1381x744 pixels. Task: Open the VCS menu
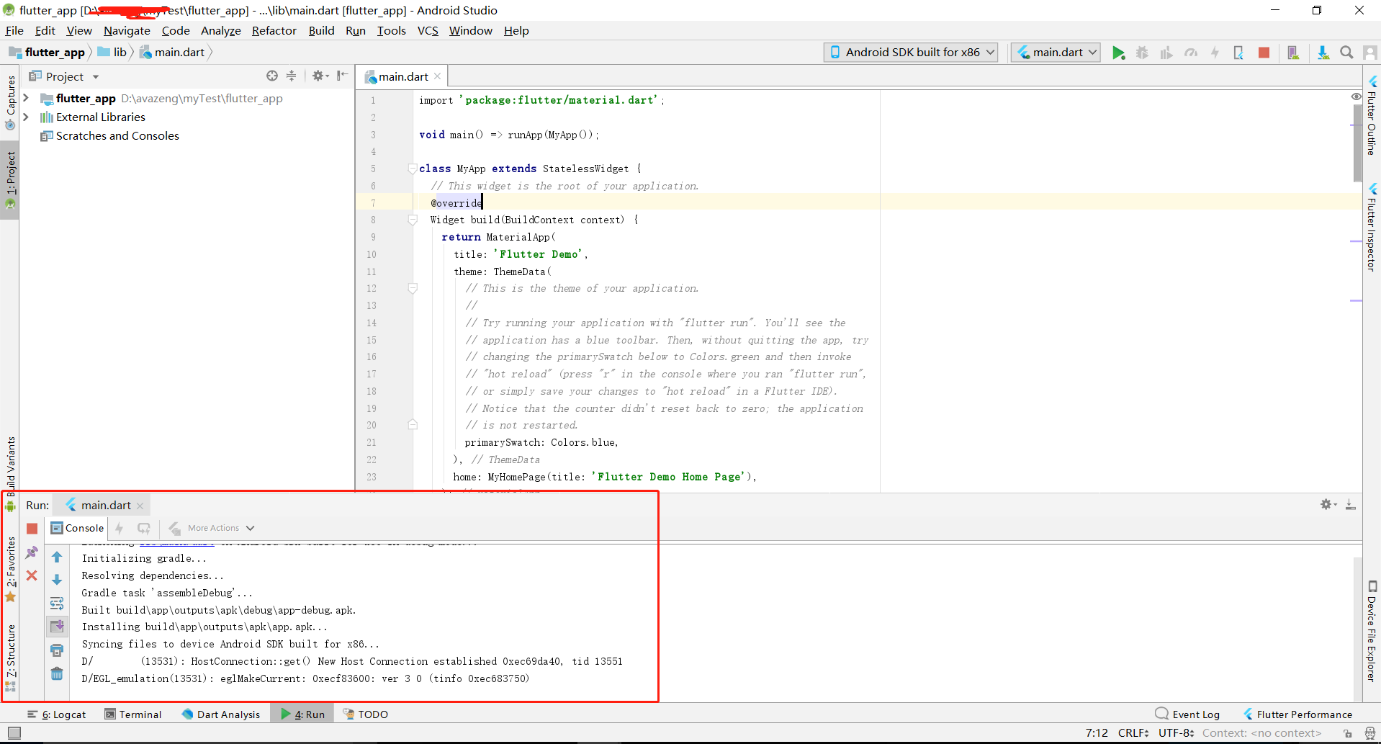coord(428,30)
